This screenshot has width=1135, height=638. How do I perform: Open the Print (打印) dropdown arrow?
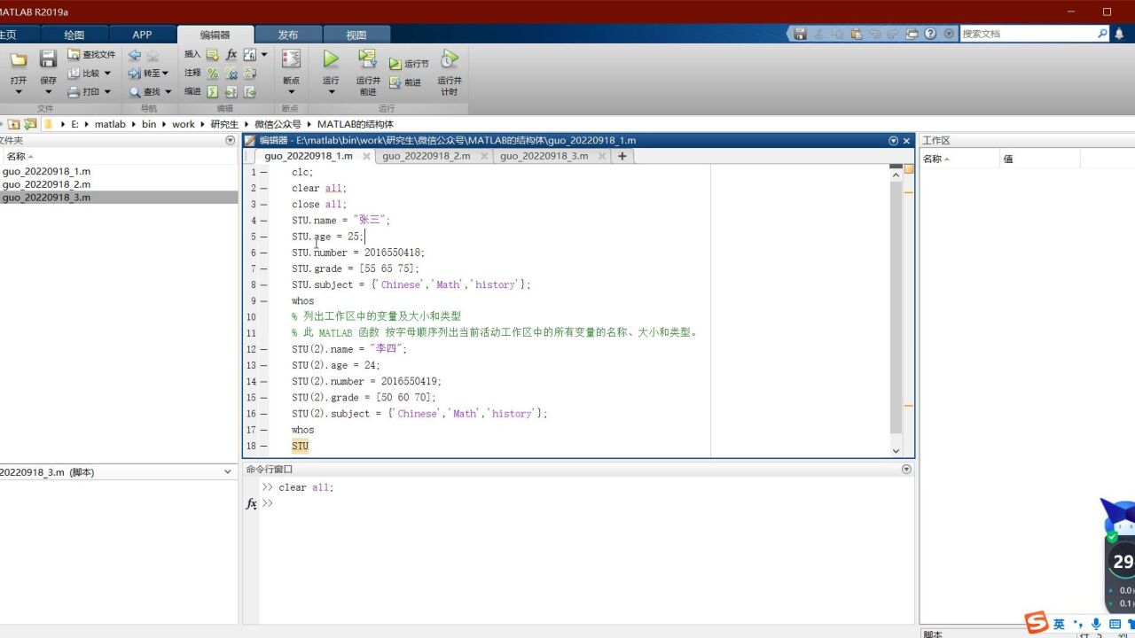coord(107,92)
